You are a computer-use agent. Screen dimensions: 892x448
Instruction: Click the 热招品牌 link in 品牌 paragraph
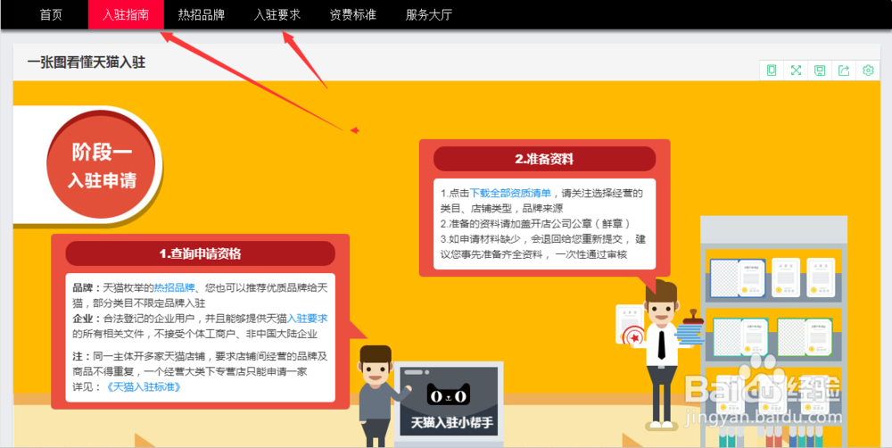point(175,286)
